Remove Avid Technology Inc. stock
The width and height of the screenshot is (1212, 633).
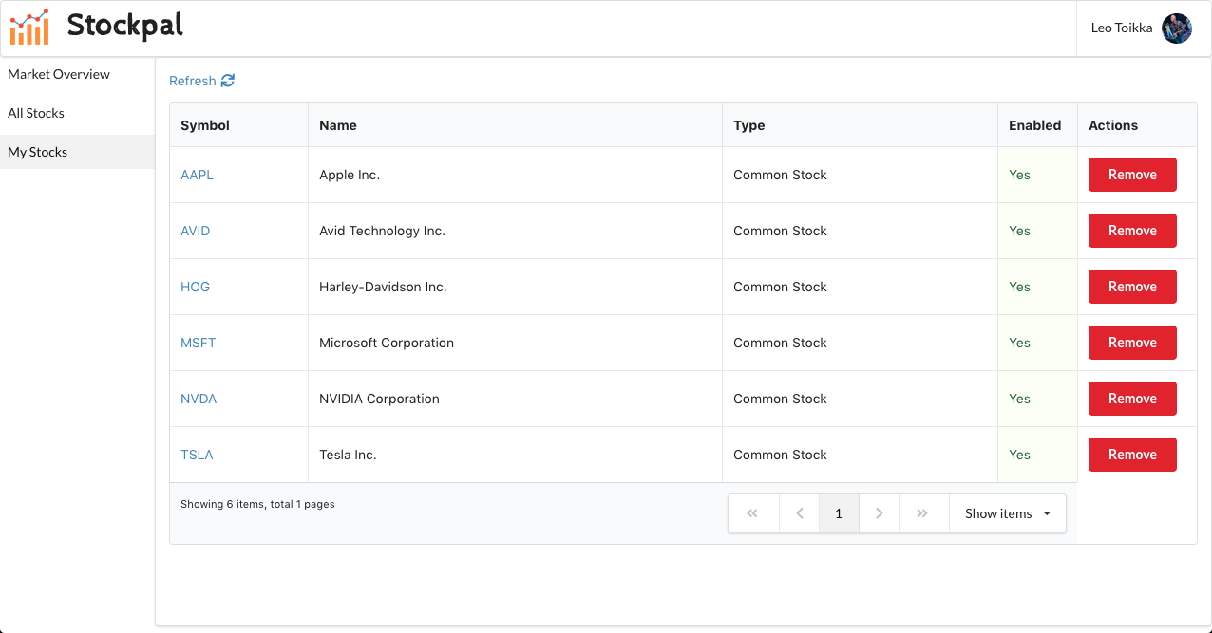point(1132,231)
